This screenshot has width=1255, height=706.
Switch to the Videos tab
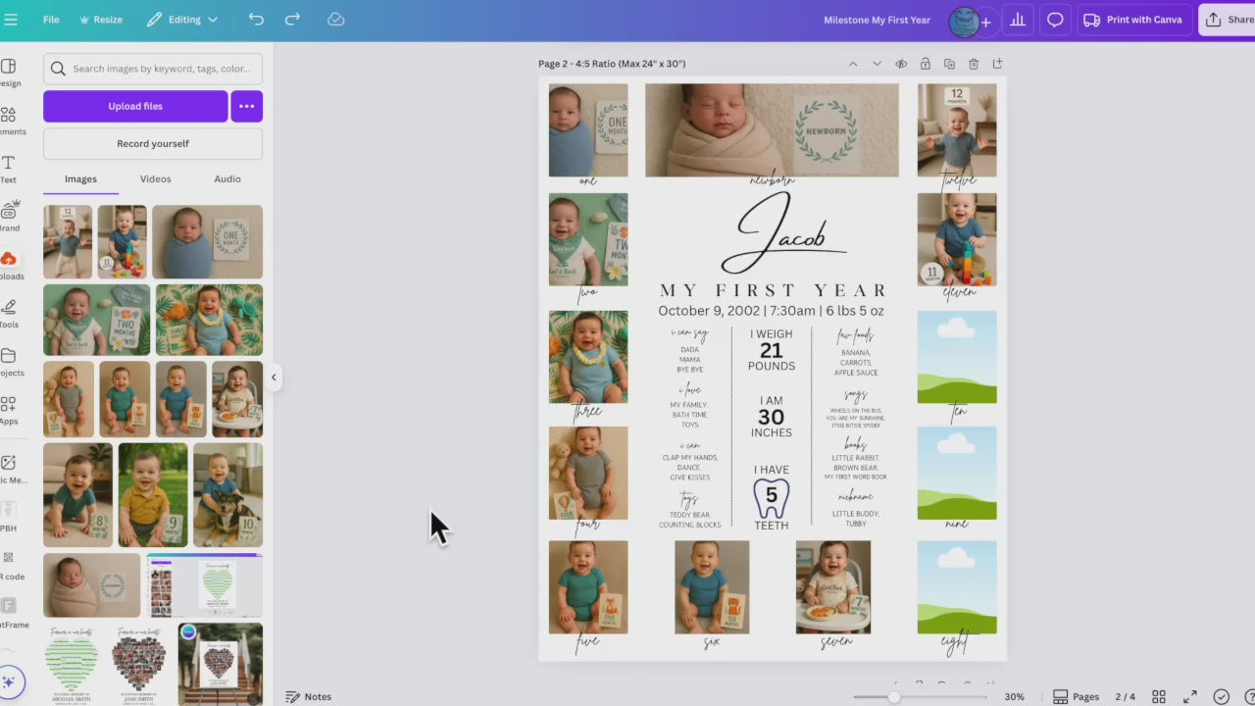155,178
